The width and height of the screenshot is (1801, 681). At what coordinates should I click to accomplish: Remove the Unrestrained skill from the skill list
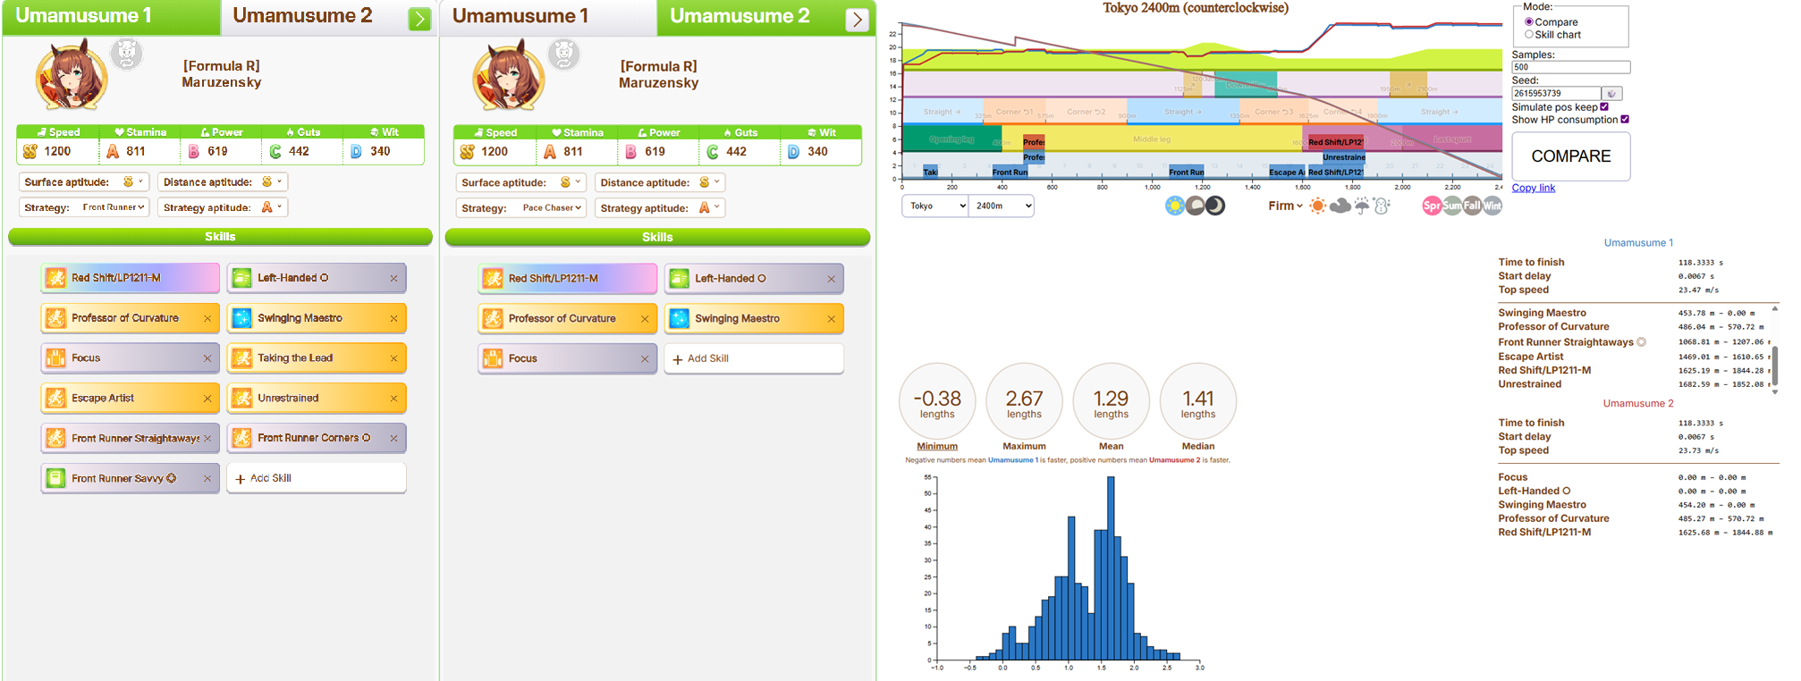(x=393, y=399)
